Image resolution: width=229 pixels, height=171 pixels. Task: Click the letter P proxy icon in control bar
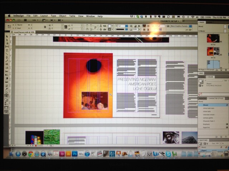(x=96, y=27)
